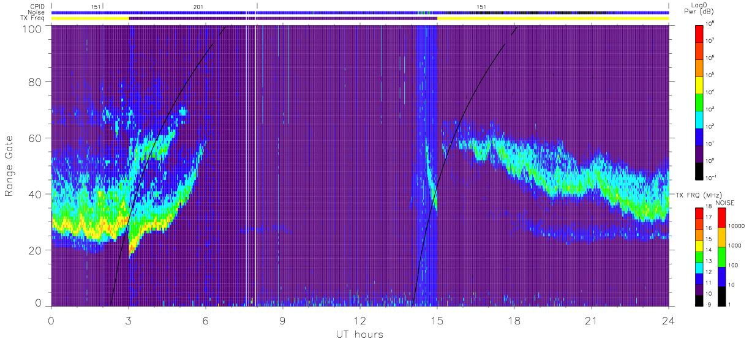Screen dimensions: 752x347
Task: Pick the top red segment of NOISE colorbar
Action: tap(721, 218)
